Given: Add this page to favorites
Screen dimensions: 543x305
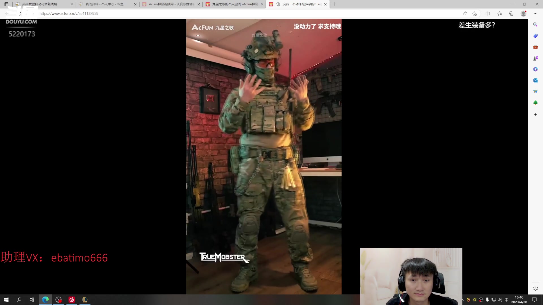Looking at the screenshot, I should (x=475, y=14).
